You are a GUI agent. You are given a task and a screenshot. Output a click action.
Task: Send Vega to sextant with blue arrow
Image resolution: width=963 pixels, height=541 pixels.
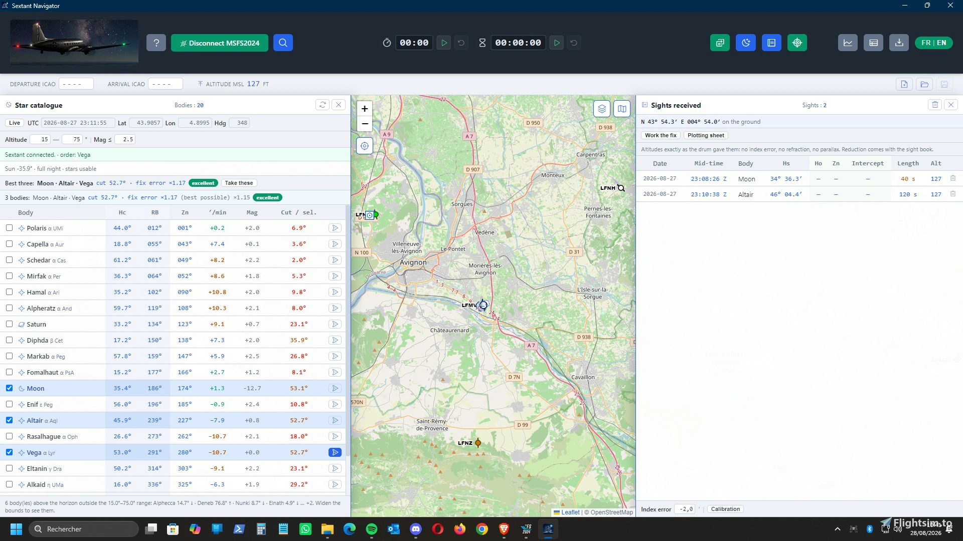(335, 452)
